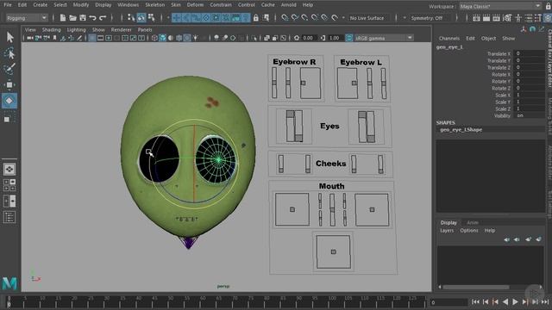The image size is (552, 310).
Task: Open the Outliner layout button
Action: click(9, 217)
